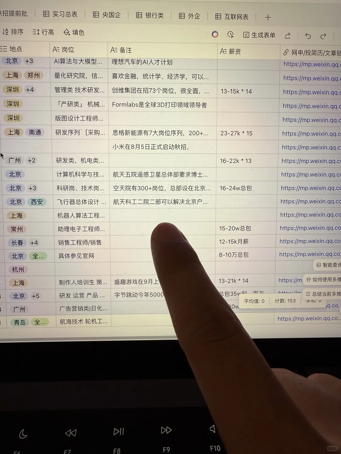Add a new sheet with plus icon
341x454 pixels.
(268, 17)
